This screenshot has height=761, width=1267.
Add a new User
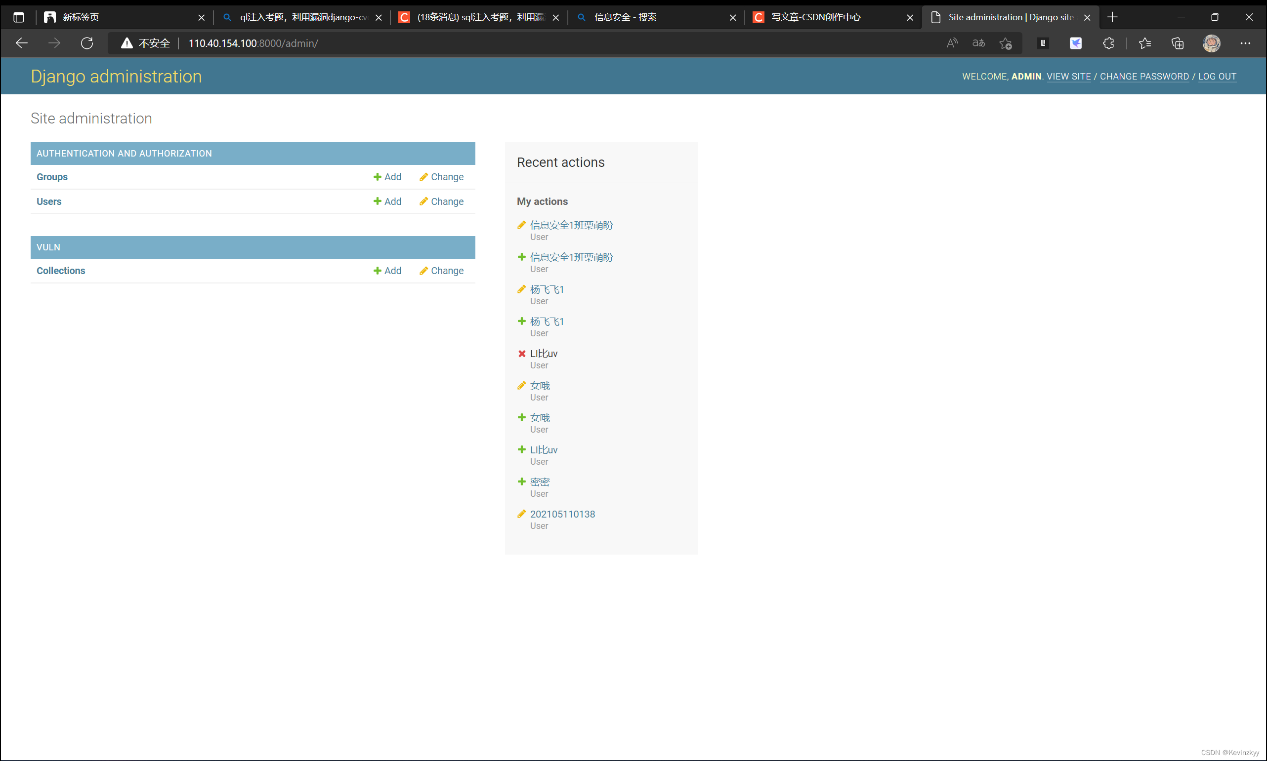387,201
